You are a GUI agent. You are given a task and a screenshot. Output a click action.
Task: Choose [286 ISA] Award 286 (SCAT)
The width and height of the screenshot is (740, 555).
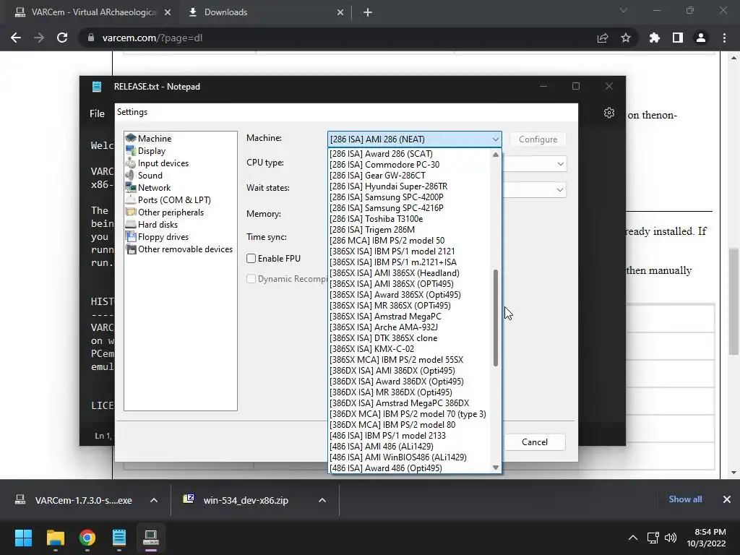pyautogui.click(x=410, y=154)
